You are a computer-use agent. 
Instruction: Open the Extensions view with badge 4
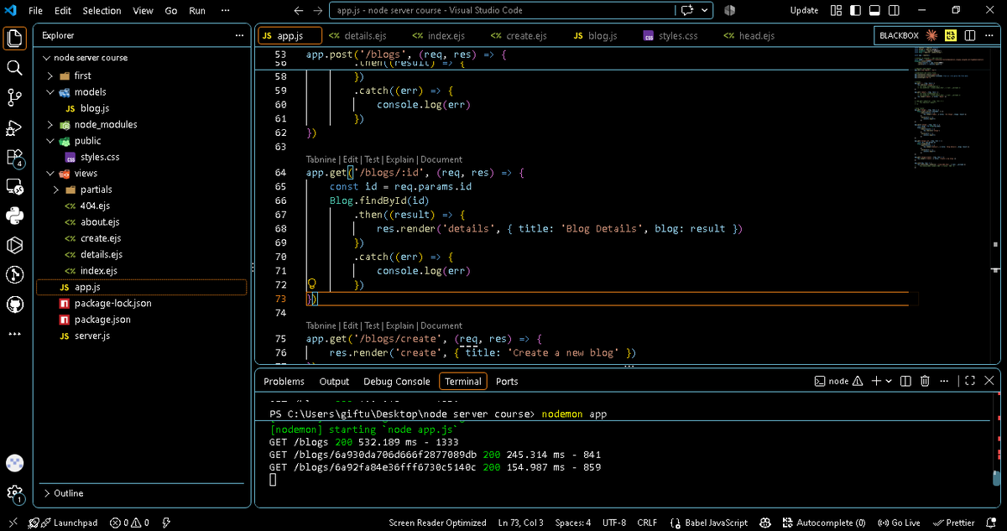[x=14, y=158]
